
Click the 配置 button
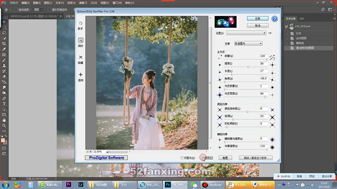[x=225, y=158]
